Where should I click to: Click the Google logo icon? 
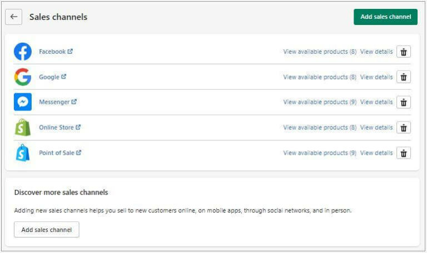pos(23,77)
